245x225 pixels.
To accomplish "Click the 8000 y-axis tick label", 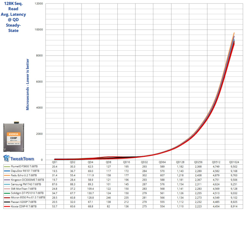I will [x=40, y=55].
